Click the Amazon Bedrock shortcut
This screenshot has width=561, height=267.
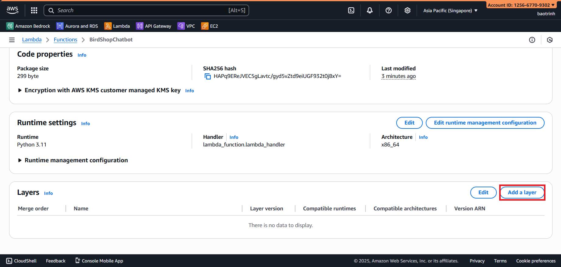tap(28, 26)
